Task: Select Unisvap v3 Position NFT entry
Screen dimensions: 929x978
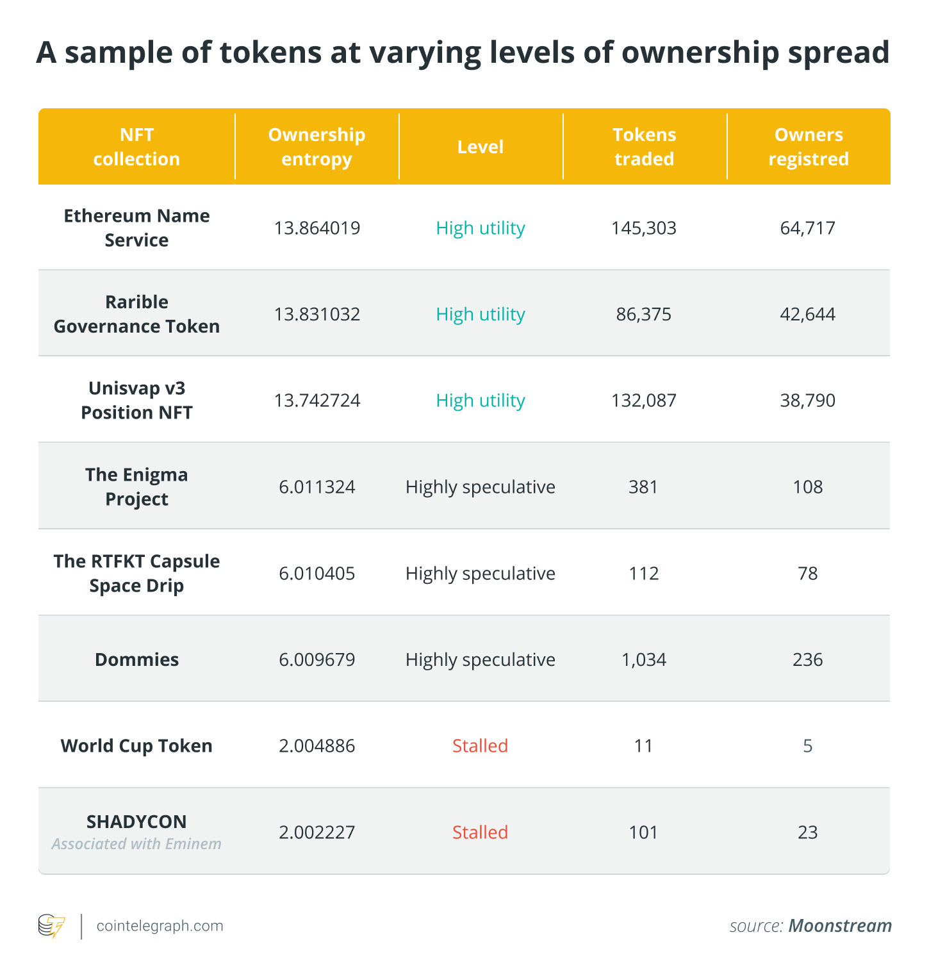Action: [136, 400]
